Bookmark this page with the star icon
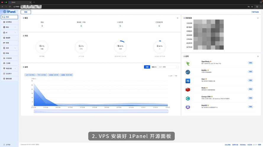The width and height of the screenshot is (263, 147). point(252,7)
